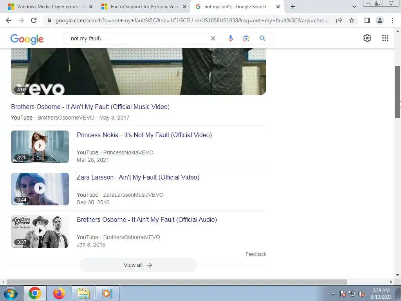Play the Princess Nokia video thumbnail
Image resolution: width=401 pixels, height=301 pixels.
pyautogui.click(x=40, y=147)
